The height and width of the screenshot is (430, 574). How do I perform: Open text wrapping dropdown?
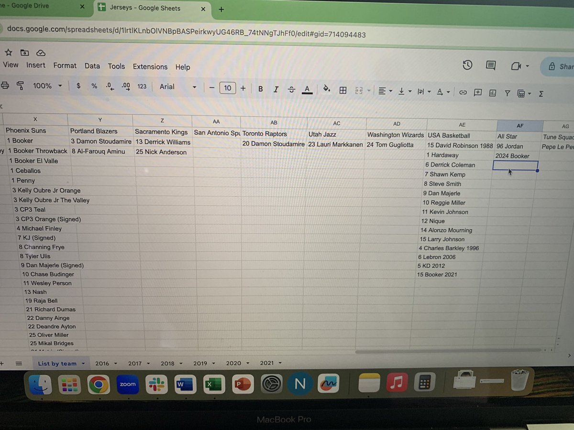coord(424,91)
